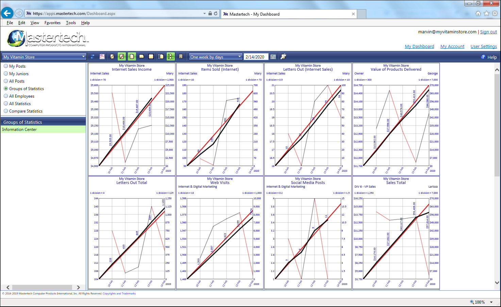The height and width of the screenshot is (307, 501).
Task: Open the One week by days dropdown
Action: click(216, 57)
